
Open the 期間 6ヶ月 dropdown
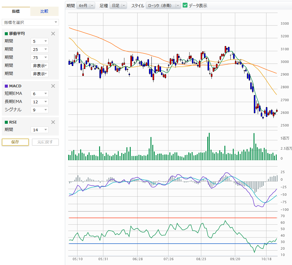coord(86,6)
